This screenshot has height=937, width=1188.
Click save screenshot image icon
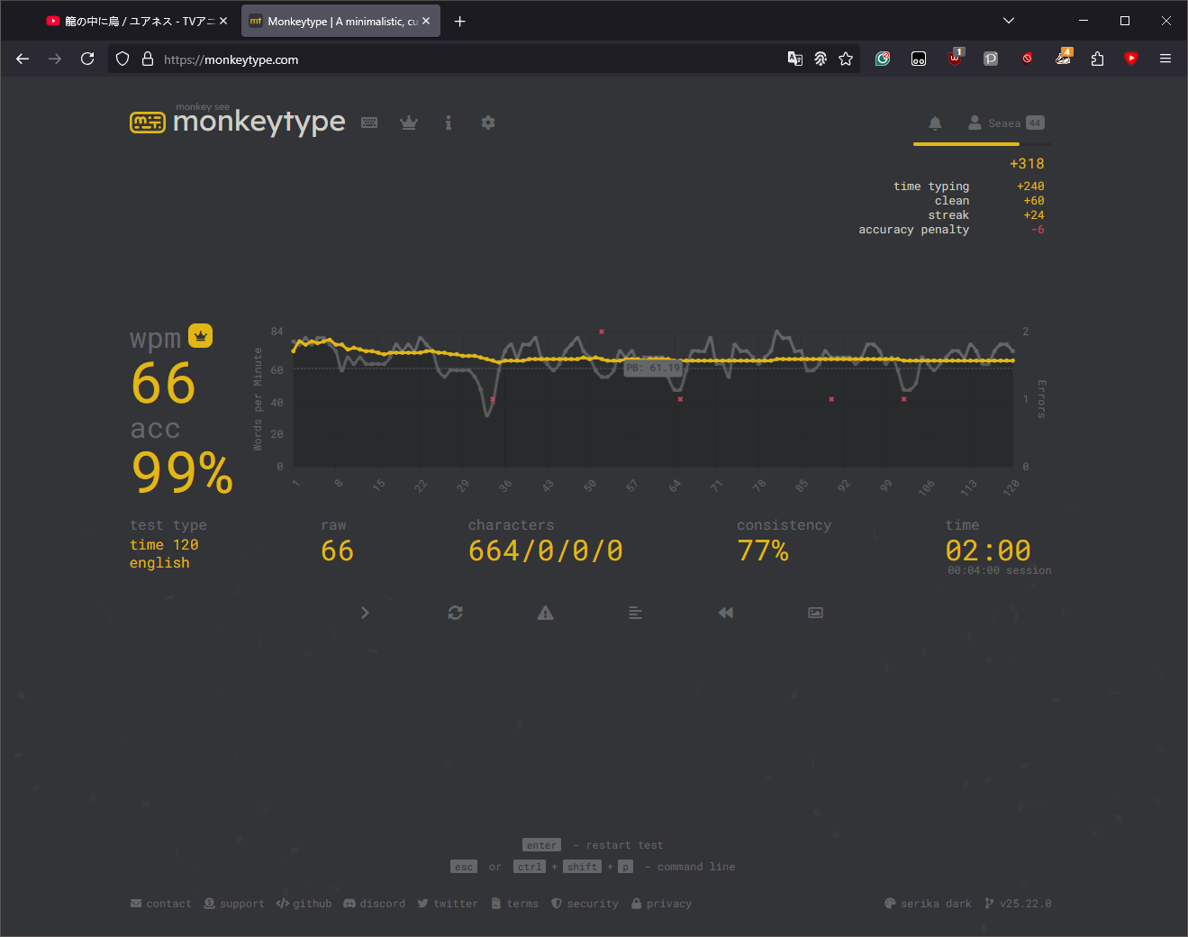pos(815,613)
